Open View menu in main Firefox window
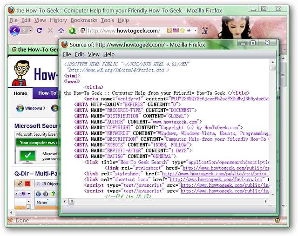298x236 pixels. pos(40,20)
